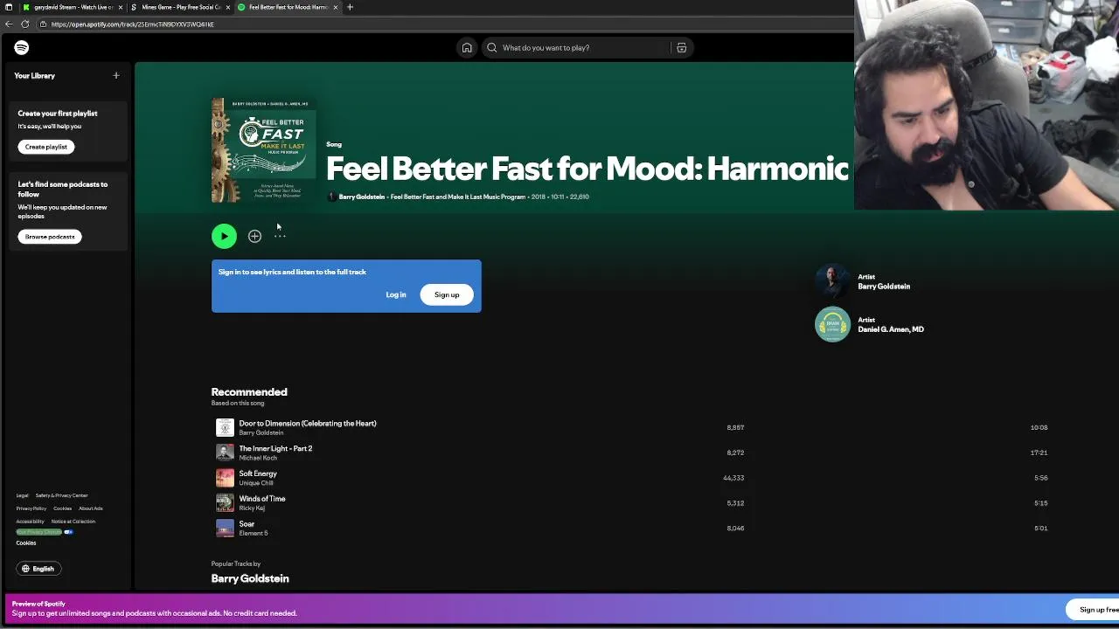Click the site info icon in address bar
This screenshot has height=629, width=1119.
[x=42, y=24]
